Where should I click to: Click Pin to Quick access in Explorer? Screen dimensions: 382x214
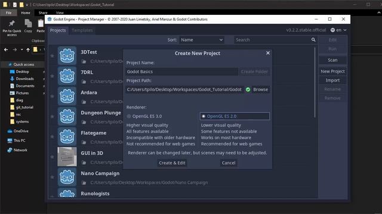coord(12,28)
